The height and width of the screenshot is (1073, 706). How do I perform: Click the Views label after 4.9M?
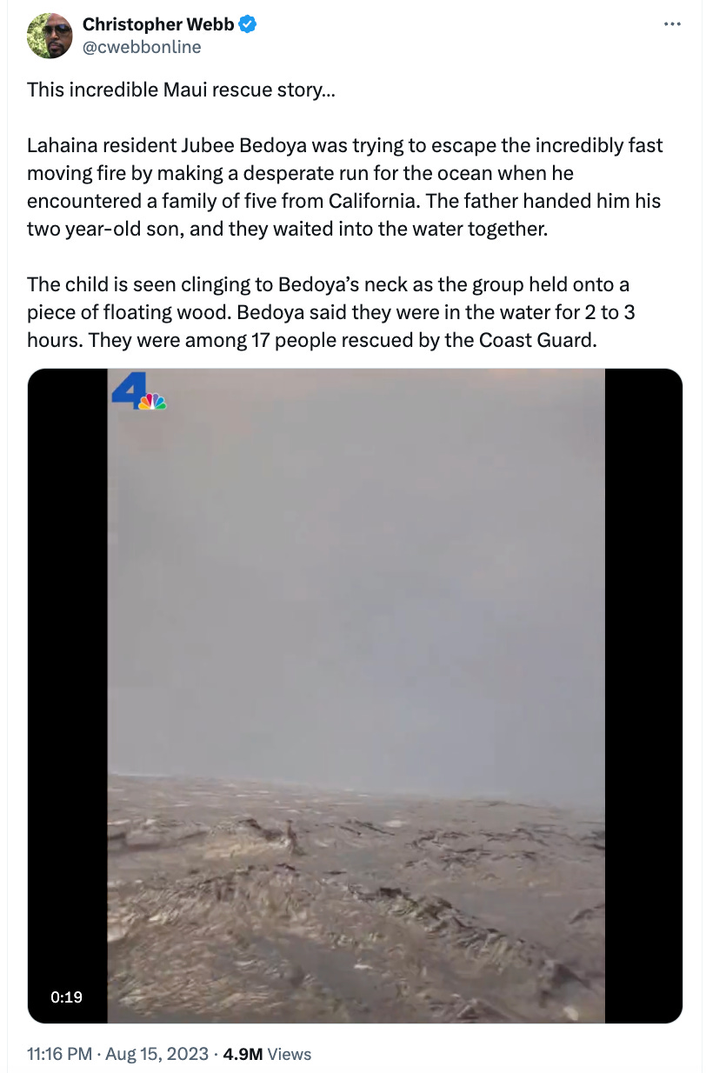click(x=289, y=1054)
